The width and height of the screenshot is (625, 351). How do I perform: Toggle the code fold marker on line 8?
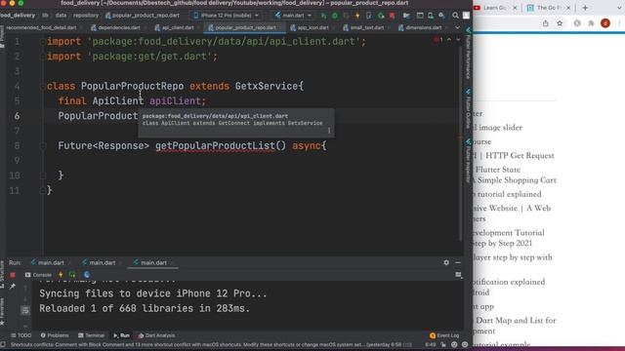43,145
